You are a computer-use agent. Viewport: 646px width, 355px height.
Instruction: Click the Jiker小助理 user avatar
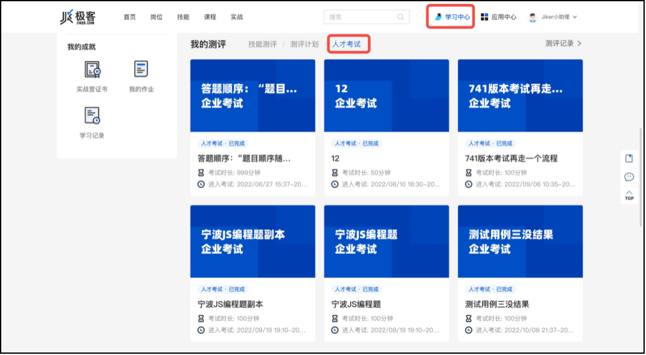point(533,17)
